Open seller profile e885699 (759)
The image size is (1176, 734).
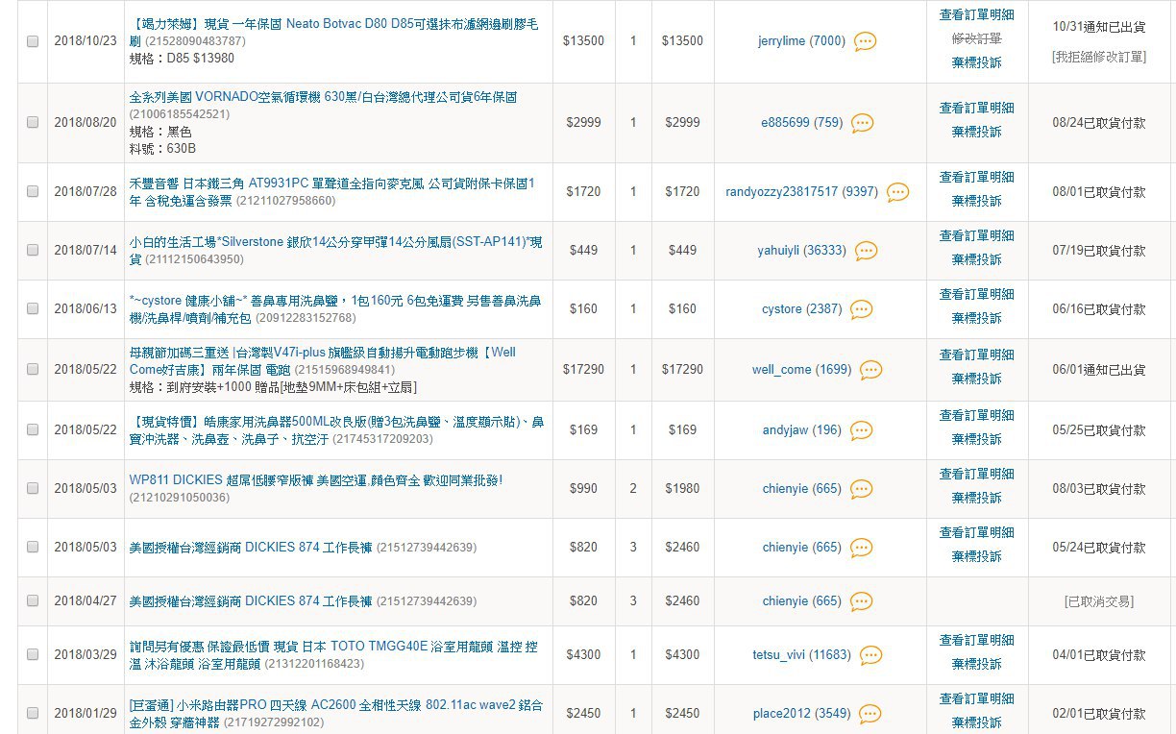[x=801, y=123]
